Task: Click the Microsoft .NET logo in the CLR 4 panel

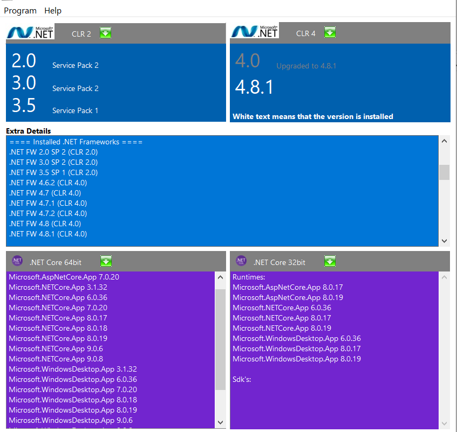Action: click(254, 30)
